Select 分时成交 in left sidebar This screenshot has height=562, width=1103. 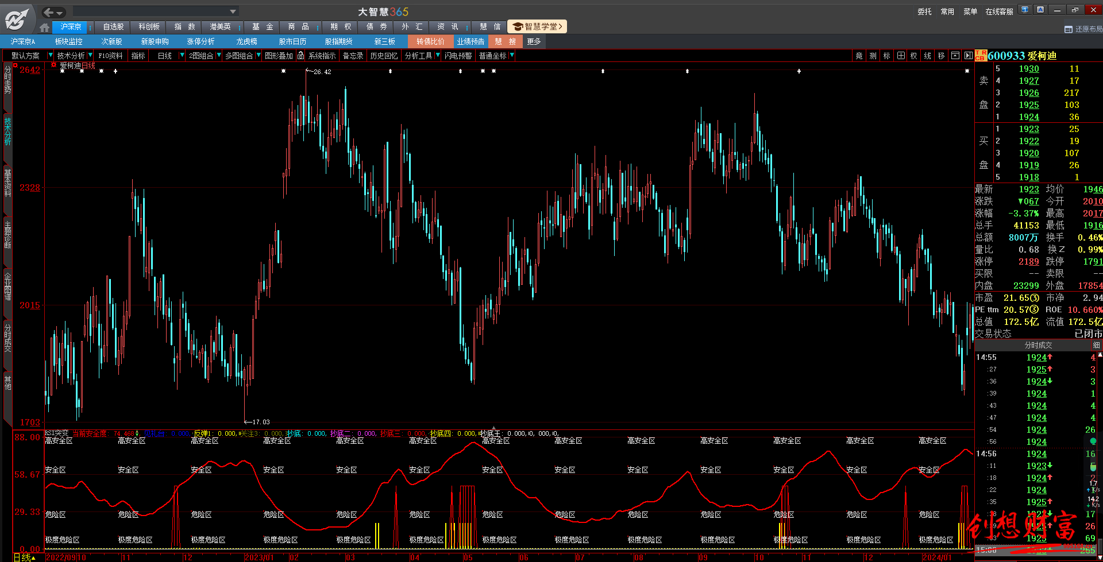pyautogui.click(x=7, y=338)
